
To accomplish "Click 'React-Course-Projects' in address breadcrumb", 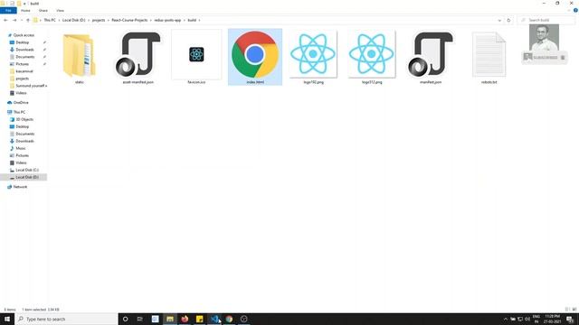I will (x=129, y=20).
